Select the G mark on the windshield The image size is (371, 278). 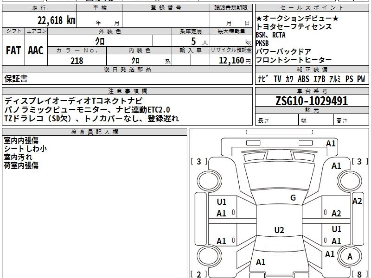(293, 198)
